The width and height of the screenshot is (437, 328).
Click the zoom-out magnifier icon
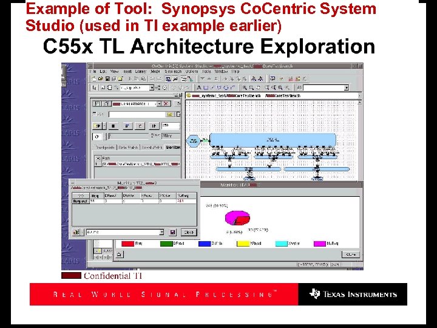tap(251, 87)
